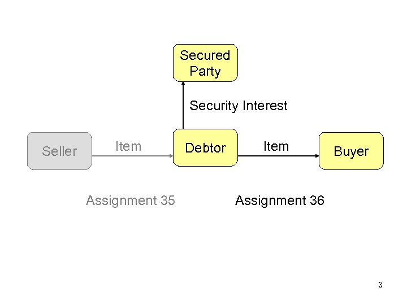Click the Item label between Seller and Debtor

pos(128,146)
